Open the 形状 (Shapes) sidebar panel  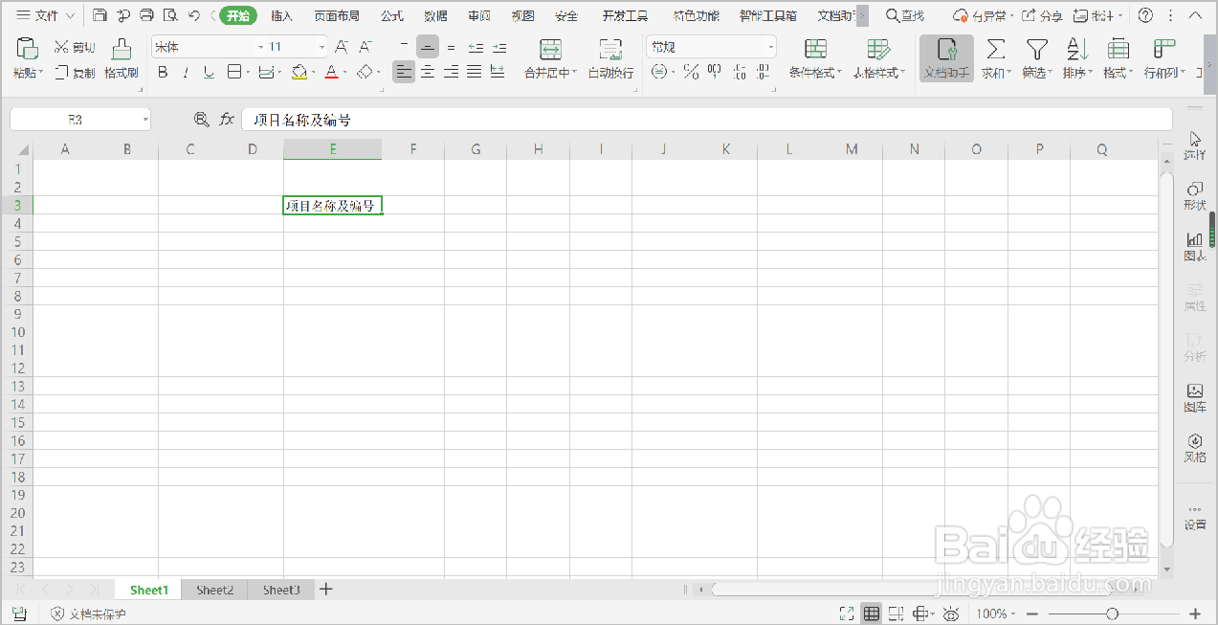click(1195, 196)
